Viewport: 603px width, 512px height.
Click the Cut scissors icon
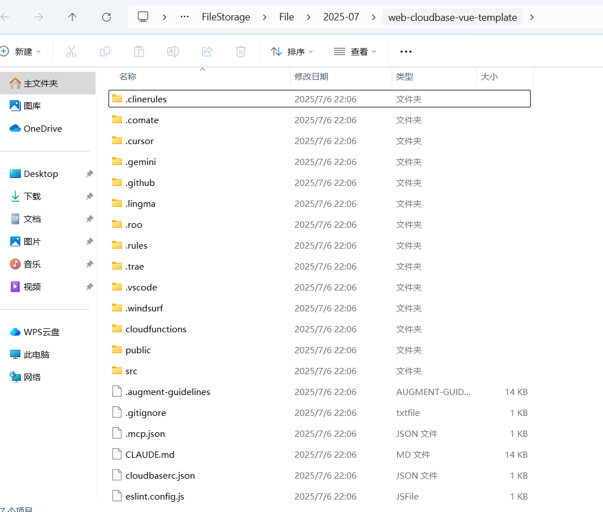click(x=71, y=51)
